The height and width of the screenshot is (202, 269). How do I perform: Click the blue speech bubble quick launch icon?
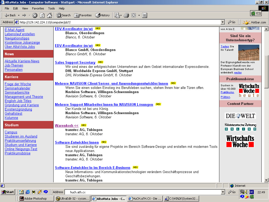(x=46, y=192)
